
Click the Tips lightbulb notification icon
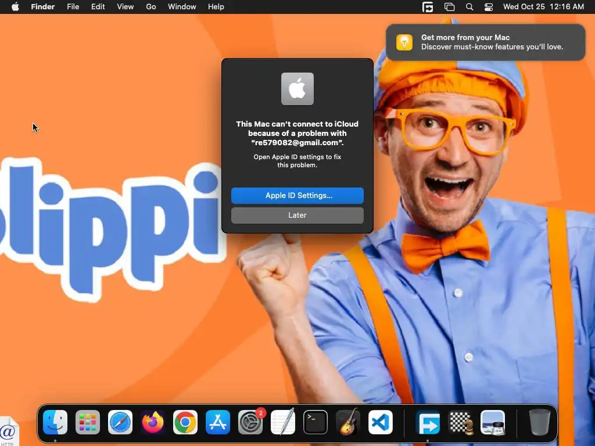pos(404,42)
